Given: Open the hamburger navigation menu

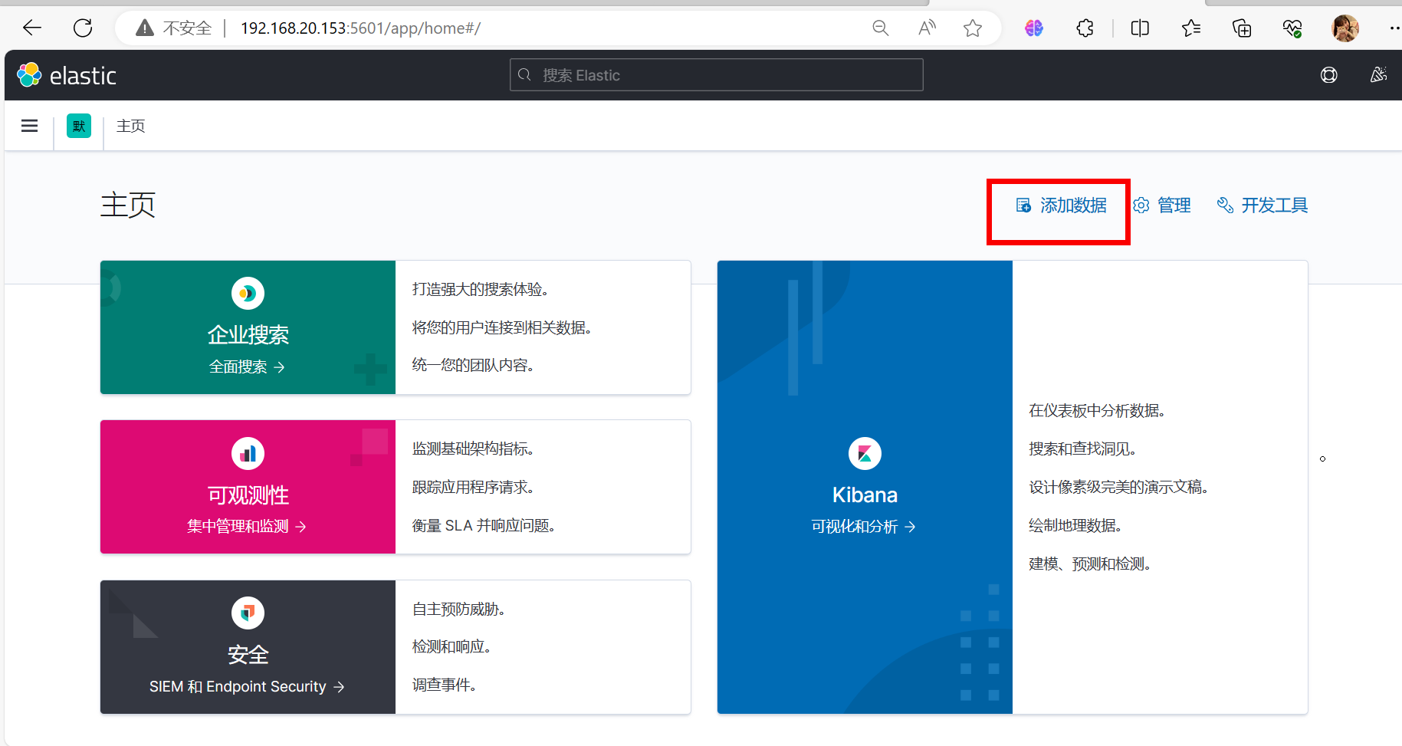Looking at the screenshot, I should click(x=29, y=126).
